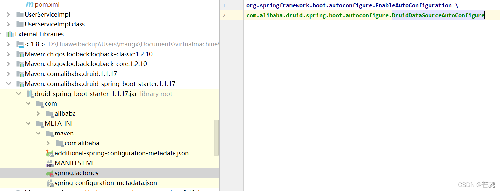
Task: Click line number 1 in the gutter
Action: click(x=224, y=6)
